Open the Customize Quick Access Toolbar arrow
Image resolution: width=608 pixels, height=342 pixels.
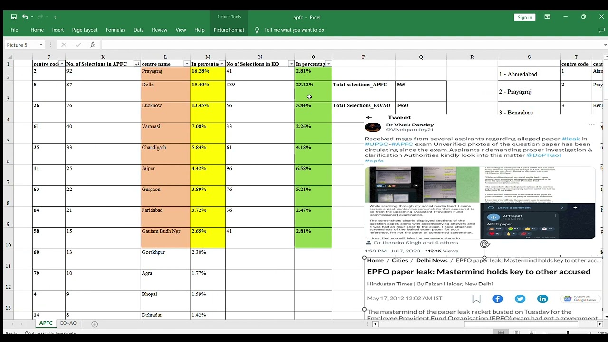(x=55, y=17)
